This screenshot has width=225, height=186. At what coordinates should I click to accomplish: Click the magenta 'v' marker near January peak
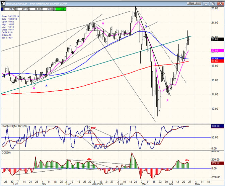103,23
